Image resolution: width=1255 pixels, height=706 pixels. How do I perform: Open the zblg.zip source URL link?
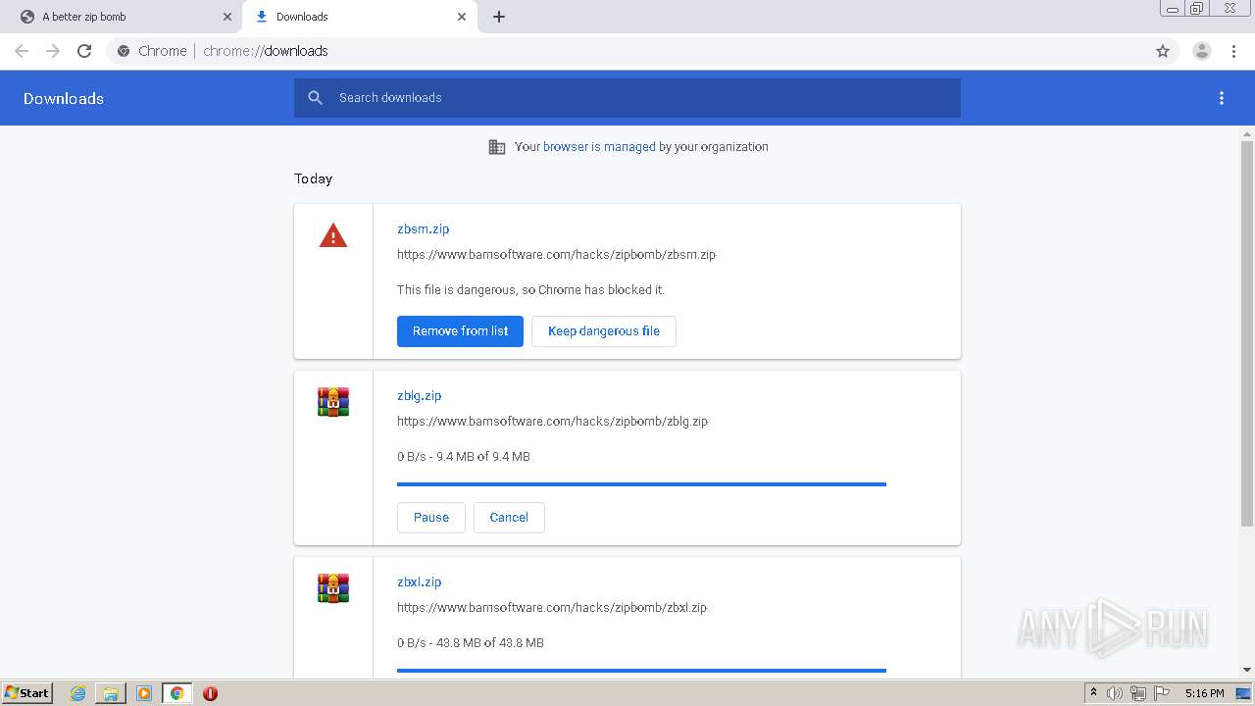point(552,421)
